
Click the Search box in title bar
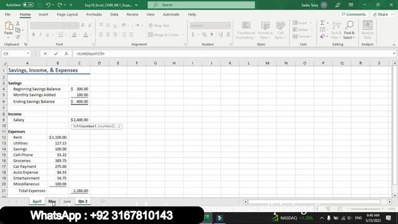(x=201, y=5)
